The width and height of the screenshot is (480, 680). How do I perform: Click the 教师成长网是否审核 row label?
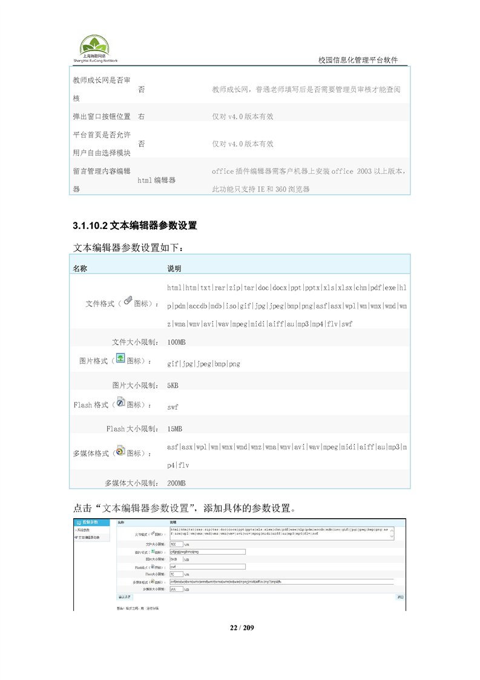tap(102, 89)
